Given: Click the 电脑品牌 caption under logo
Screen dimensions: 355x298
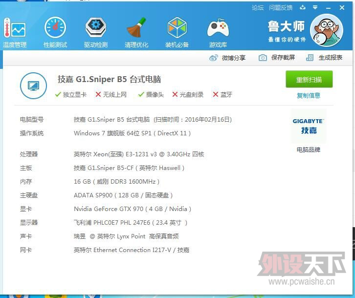Looking at the screenshot, I should pos(309,150).
